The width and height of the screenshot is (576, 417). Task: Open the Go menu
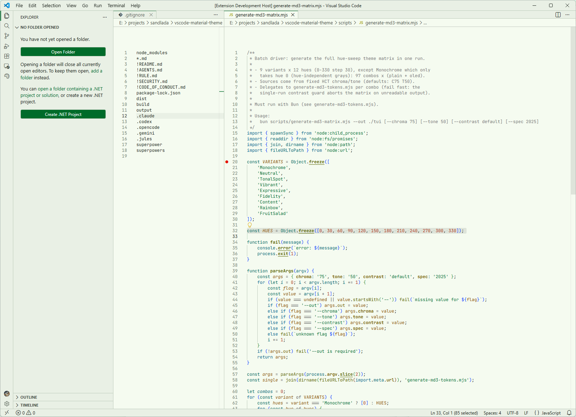click(85, 5)
